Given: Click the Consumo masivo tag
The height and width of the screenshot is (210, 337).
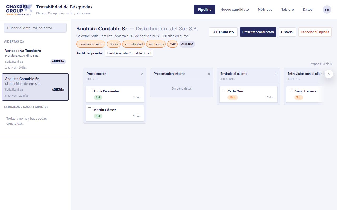Looking at the screenshot, I should (x=91, y=44).
